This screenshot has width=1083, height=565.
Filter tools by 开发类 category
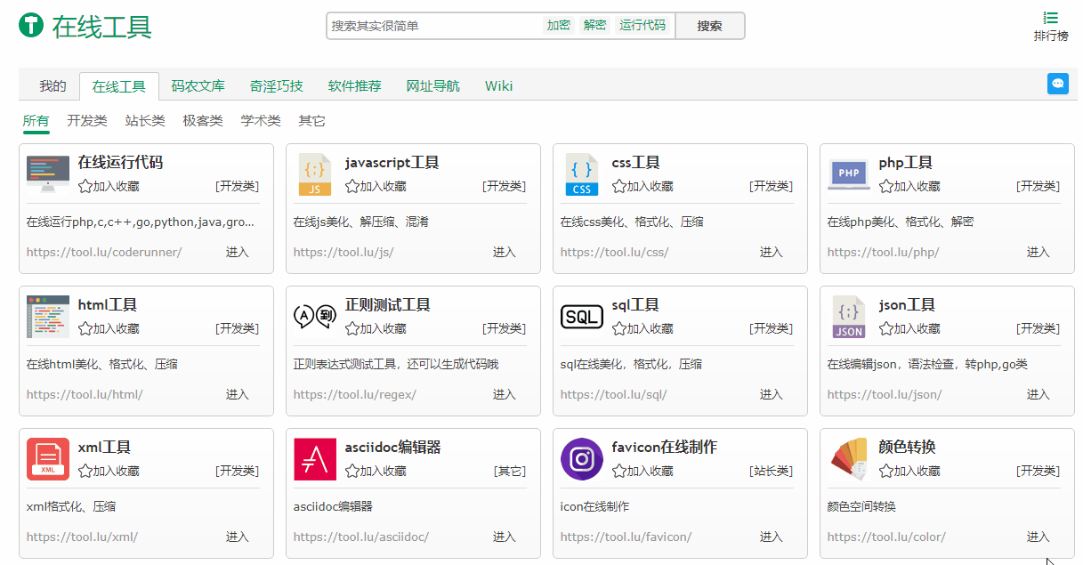coord(87,121)
